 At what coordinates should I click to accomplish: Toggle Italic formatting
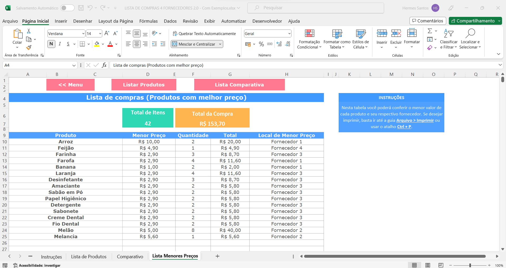tap(60, 44)
